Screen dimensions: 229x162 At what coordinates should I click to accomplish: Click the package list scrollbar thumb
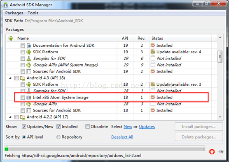tap(220, 57)
